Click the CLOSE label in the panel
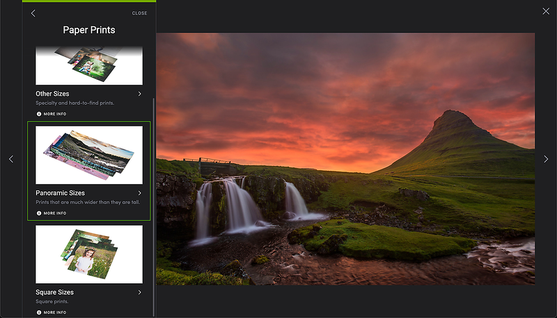This screenshot has height=318, width=557. (140, 13)
